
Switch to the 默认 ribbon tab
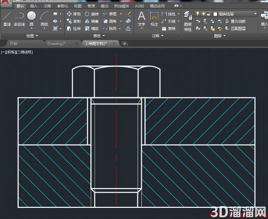pyautogui.click(x=21, y=6)
